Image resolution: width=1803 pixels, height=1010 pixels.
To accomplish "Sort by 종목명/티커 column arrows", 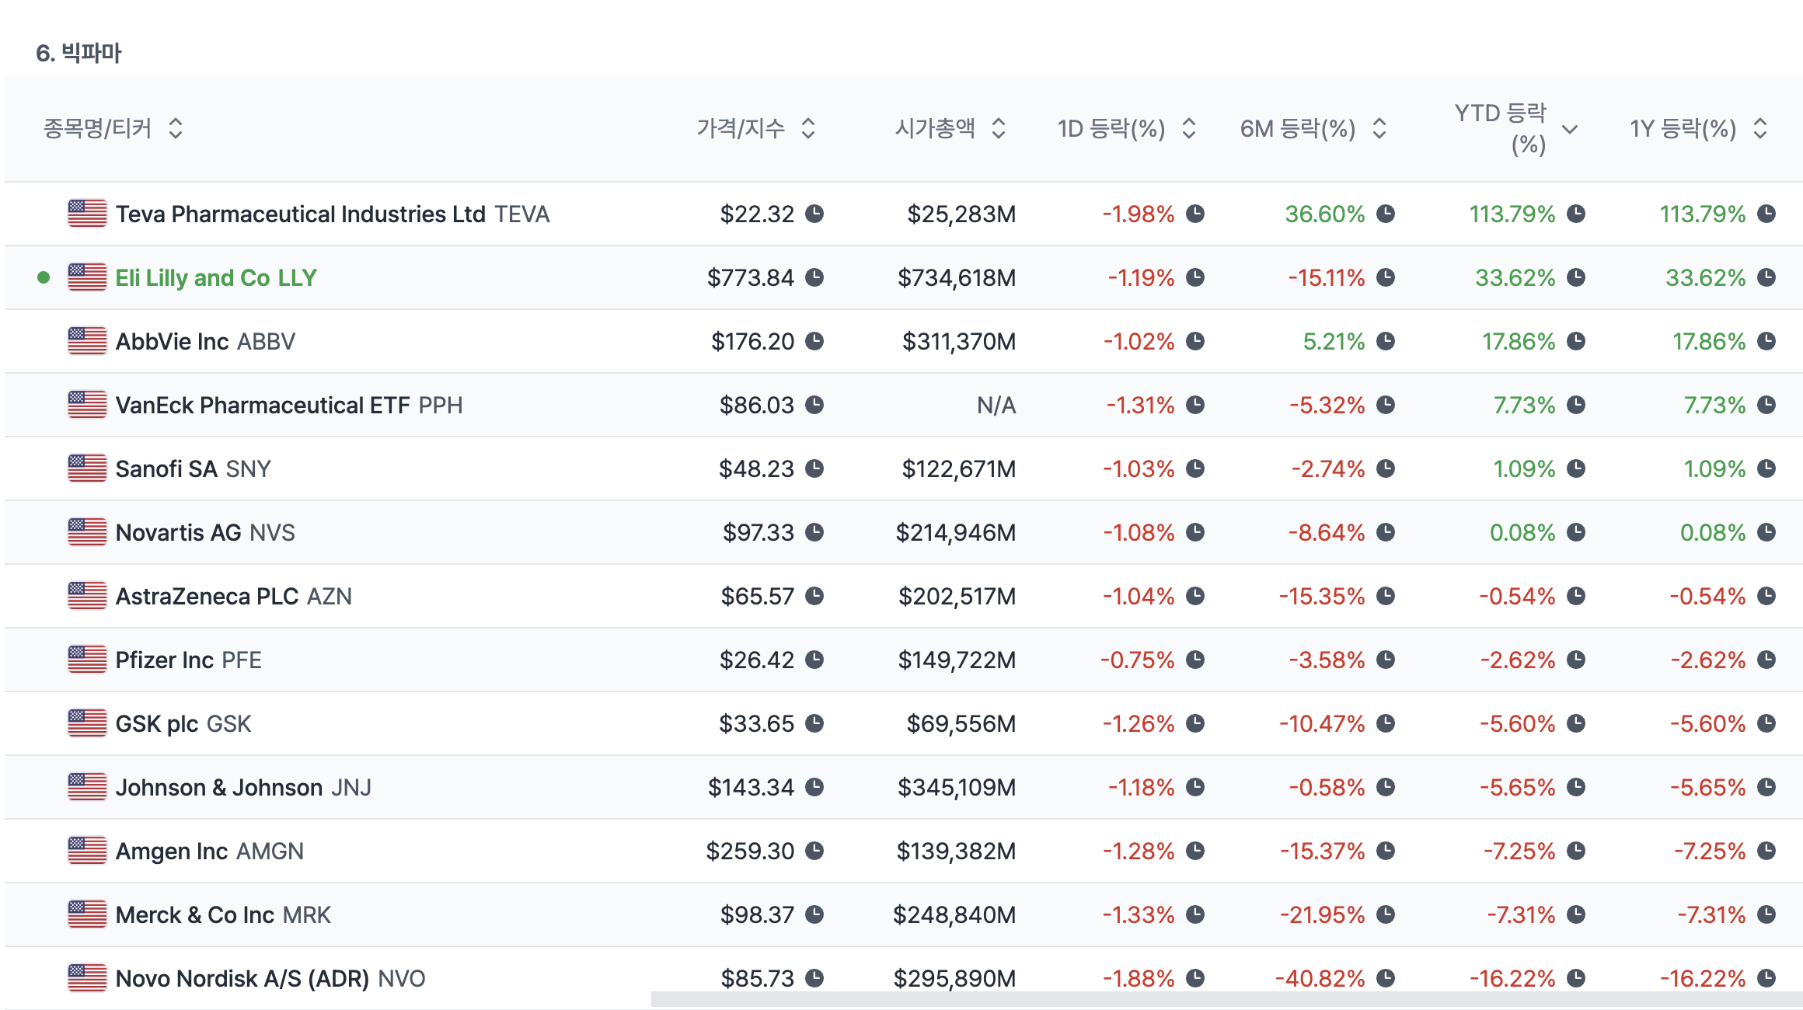I will pyautogui.click(x=176, y=128).
